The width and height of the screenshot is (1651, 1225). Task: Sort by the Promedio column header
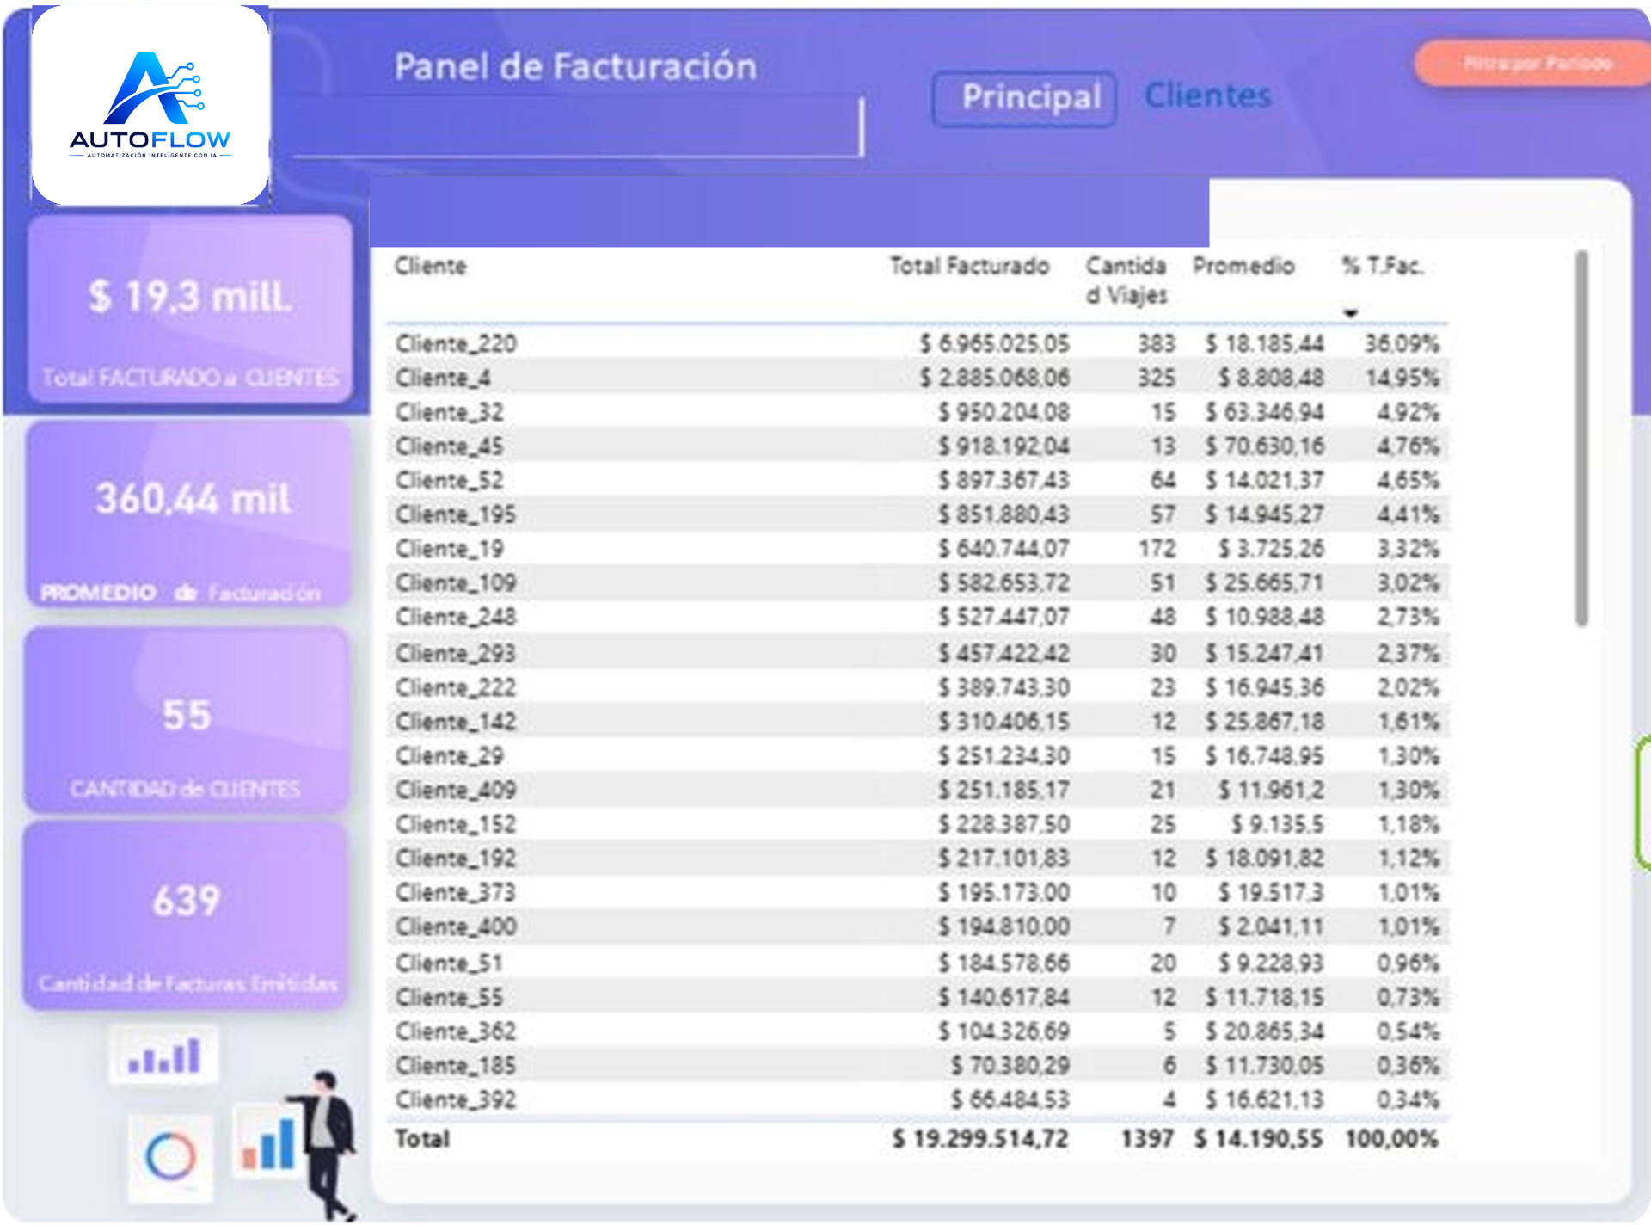click(x=1243, y=266)
